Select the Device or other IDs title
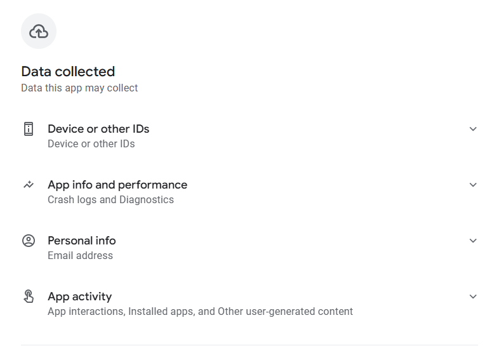This screenshot has height=353, width=499. [x=98, y=129]
